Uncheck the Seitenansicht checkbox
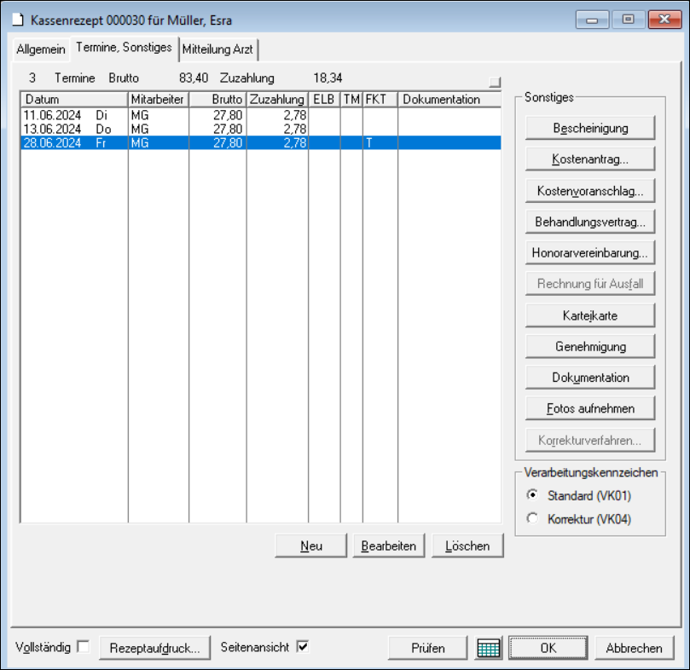The width and height of the screenshot is (690, 670). click(302, 647)
